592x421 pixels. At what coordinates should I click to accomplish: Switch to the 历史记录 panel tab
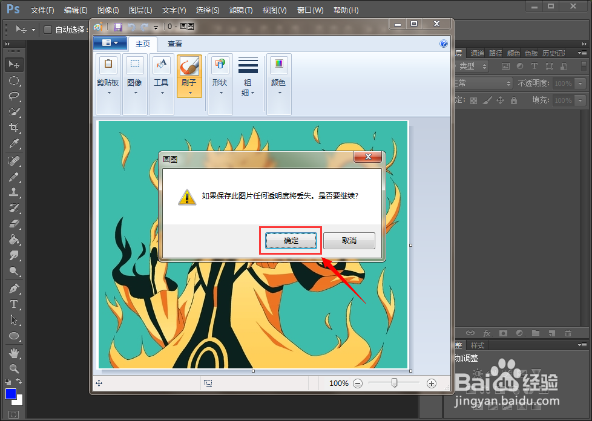click(553, 53)
